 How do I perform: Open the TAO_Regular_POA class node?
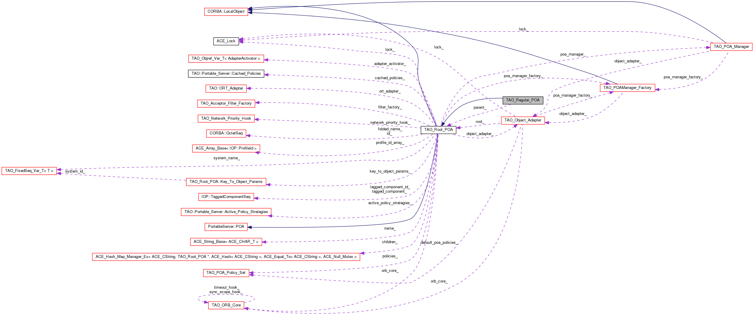[x=523, y=100]
